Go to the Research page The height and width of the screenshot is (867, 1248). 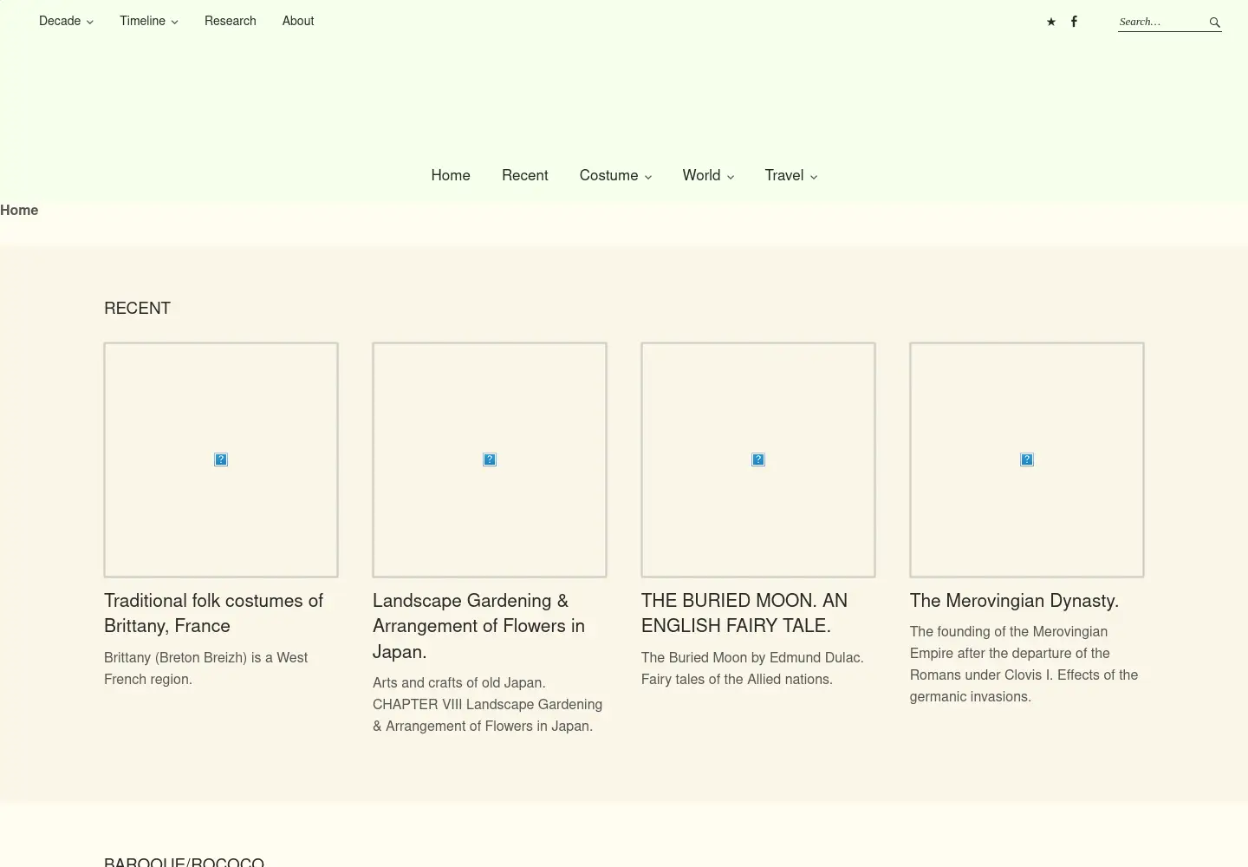[x=231, y=21]
